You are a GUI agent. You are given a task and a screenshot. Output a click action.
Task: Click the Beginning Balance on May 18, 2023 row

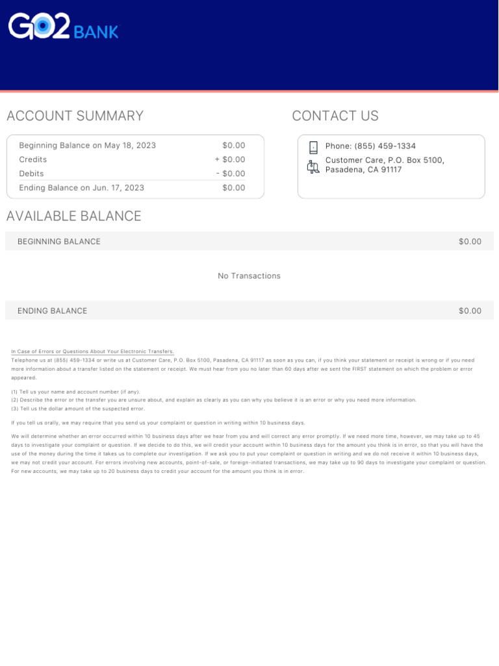[88, 146]
